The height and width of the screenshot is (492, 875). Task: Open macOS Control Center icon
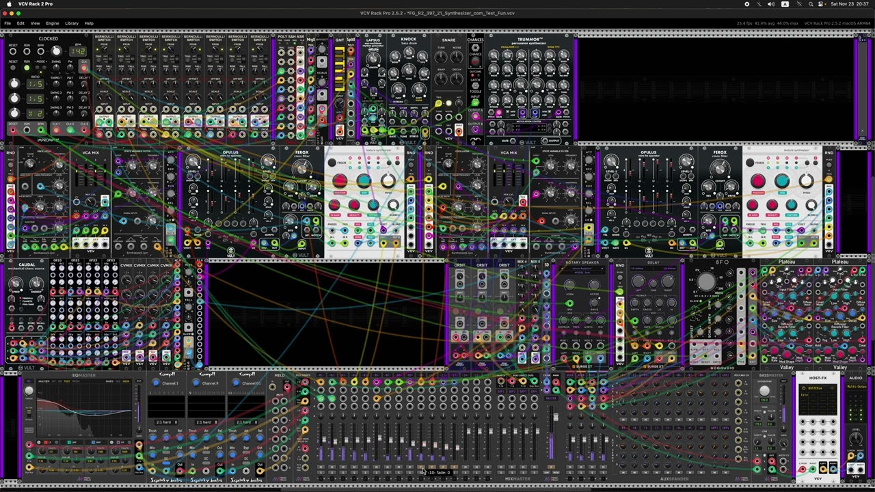tap(822, 4)
